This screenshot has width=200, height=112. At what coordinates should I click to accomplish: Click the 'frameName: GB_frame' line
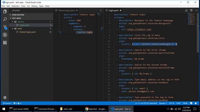(x=132, y=59)
